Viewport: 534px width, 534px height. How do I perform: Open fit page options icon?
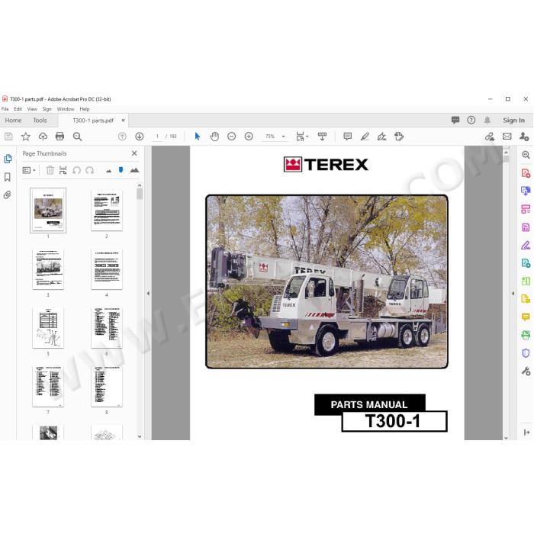tap(301, 137)
